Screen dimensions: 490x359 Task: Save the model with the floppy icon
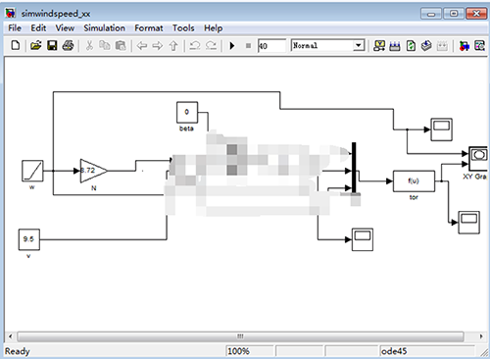(x=52, y=45)
